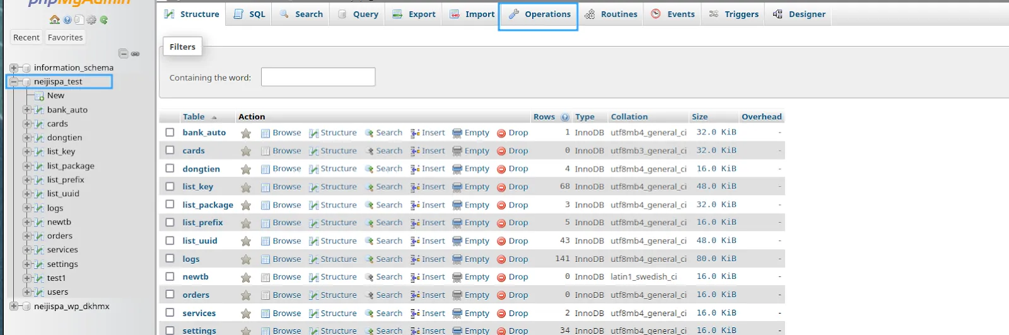
Task: Check the bank_auto table checkbox
Action: (170, 132)
